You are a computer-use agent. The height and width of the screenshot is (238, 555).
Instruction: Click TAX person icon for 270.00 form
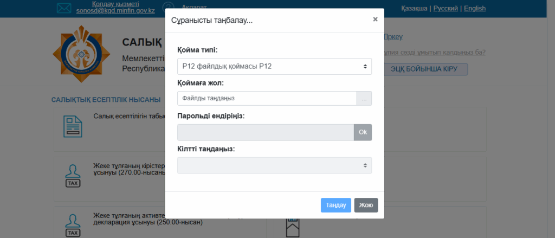tap(73, 175)
